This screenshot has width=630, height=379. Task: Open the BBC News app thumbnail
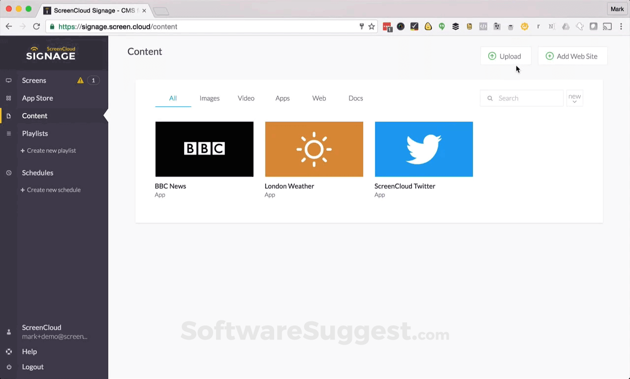[204, 149]
